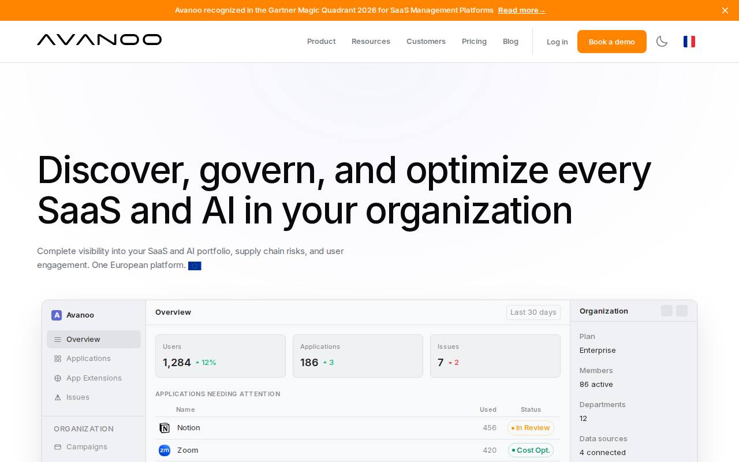This screenshot has width=739, height=462.
Task: Open the Read more banner link
Action: 521,10
